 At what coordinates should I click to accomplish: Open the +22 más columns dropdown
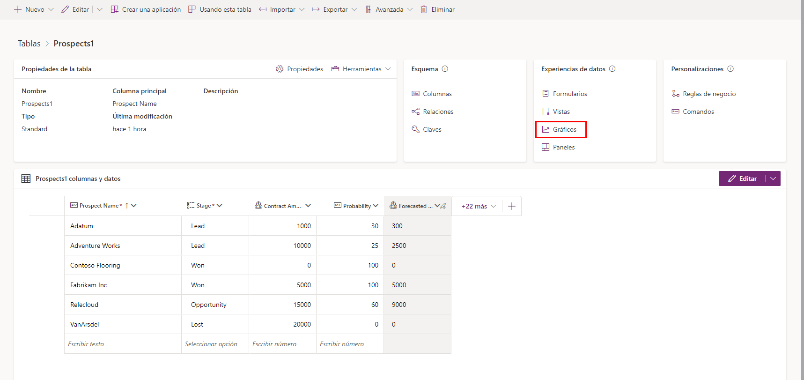tap(479, 206)
